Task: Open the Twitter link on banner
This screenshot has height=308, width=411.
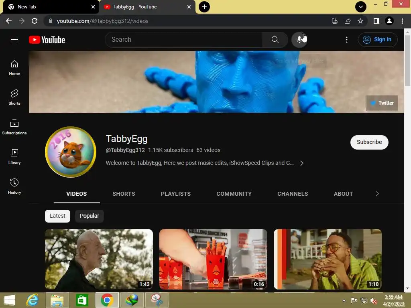Action: [382, 103]
